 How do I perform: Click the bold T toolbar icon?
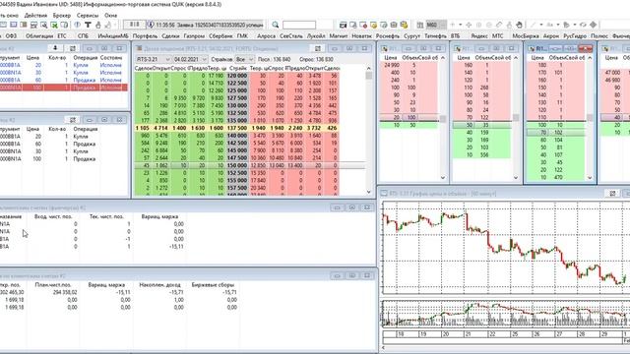pyautogui.click(x=88, y=25)
